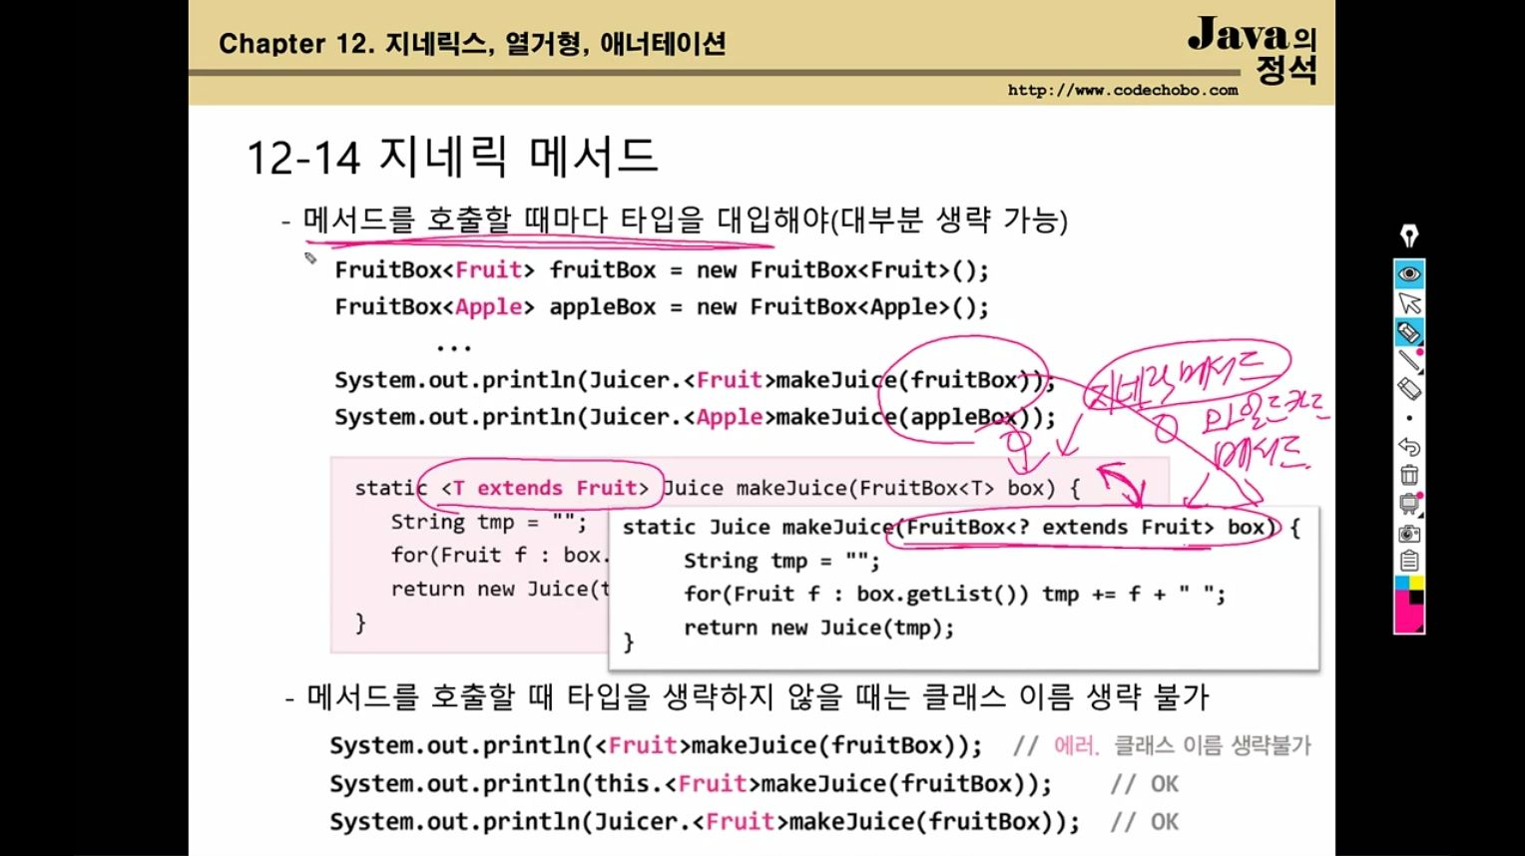Click the 'Java의 정석' logo
The height and width of the screenshot is (856, 1525).
(x=1253, y=50)
